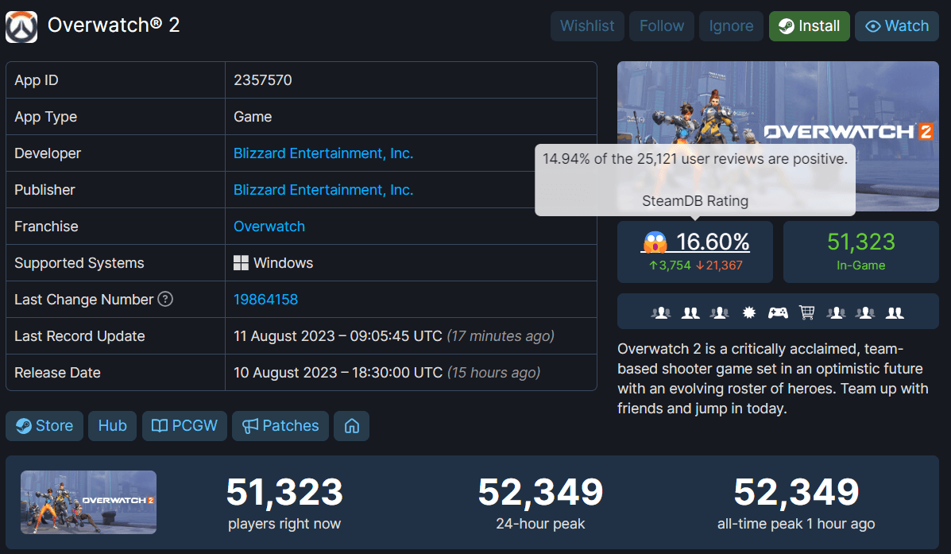Click the Overwatch® 2 page title

click(x=114, y=25)
